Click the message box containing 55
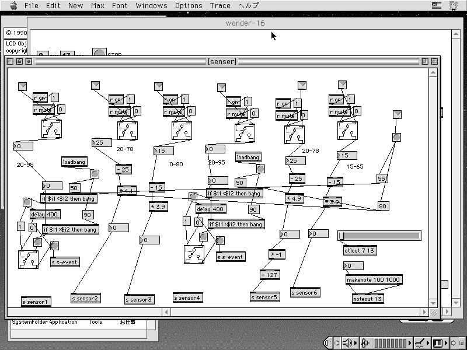467x350 pixels. [x=382, y=178]
